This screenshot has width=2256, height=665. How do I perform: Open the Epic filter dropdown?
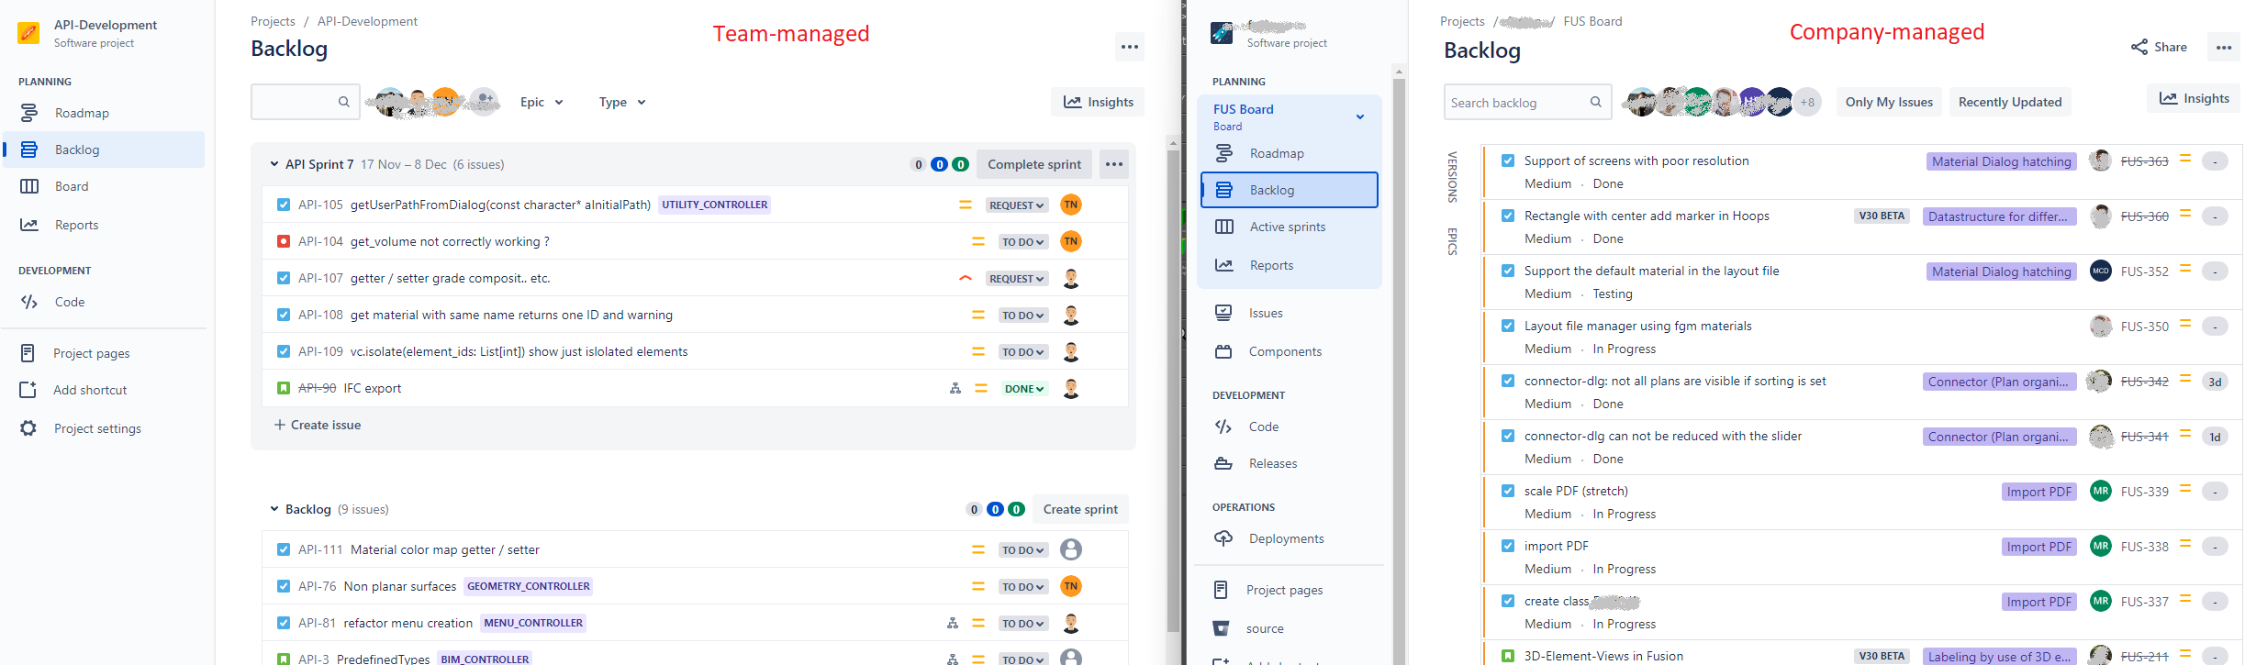(x=542, y=102)
